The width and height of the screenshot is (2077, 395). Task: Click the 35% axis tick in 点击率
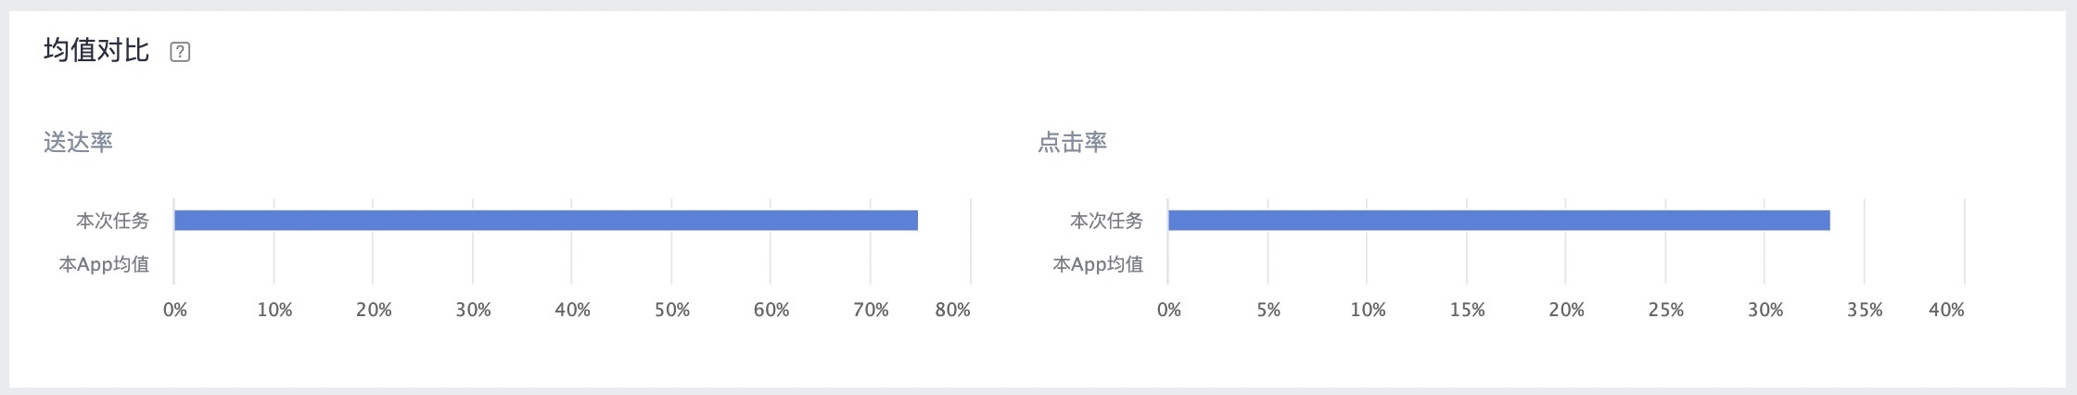[x=1865, y=310]
